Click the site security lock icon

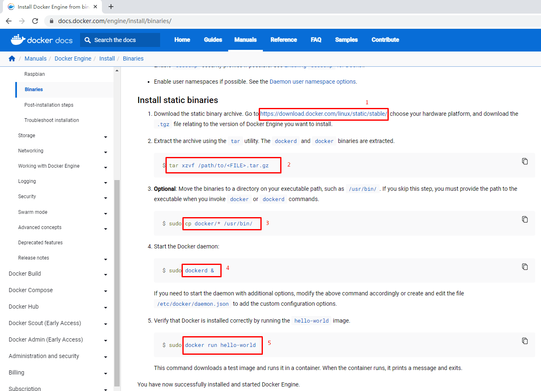(x=51, y=21)
